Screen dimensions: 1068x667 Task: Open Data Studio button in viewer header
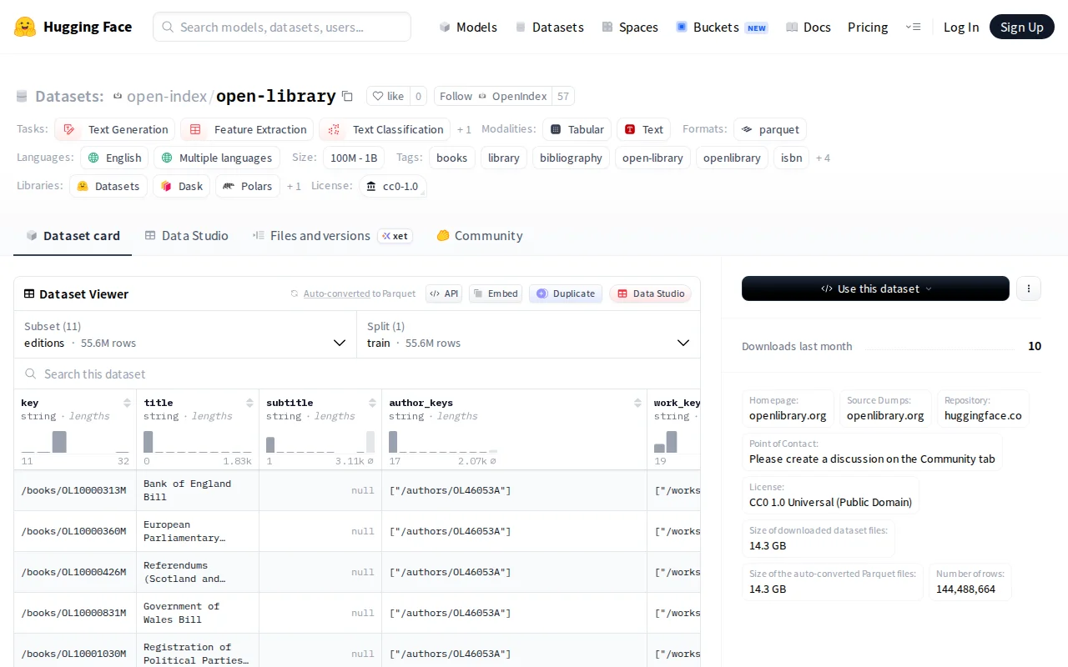650,293
